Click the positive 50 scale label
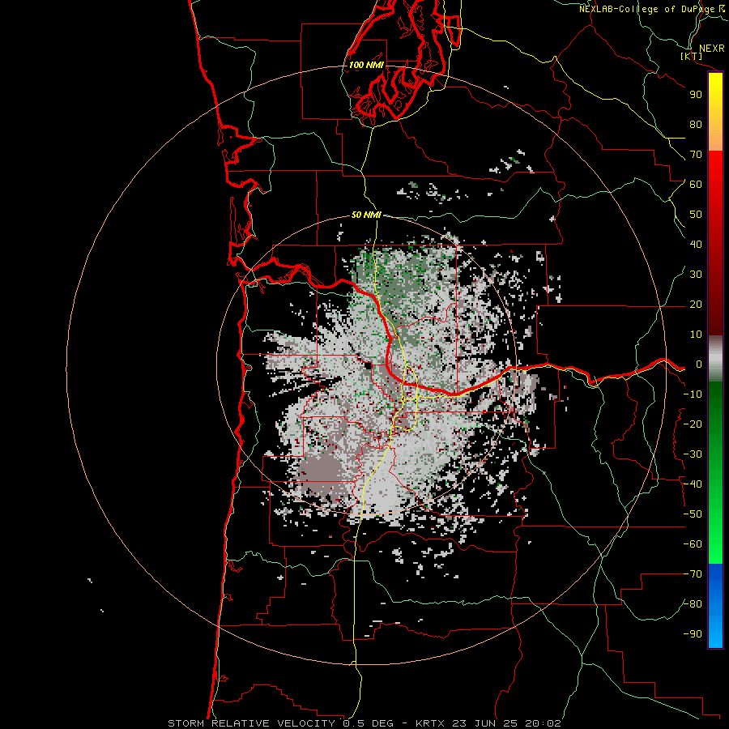This screenshot has width=729, height=729. pos(696,215)
